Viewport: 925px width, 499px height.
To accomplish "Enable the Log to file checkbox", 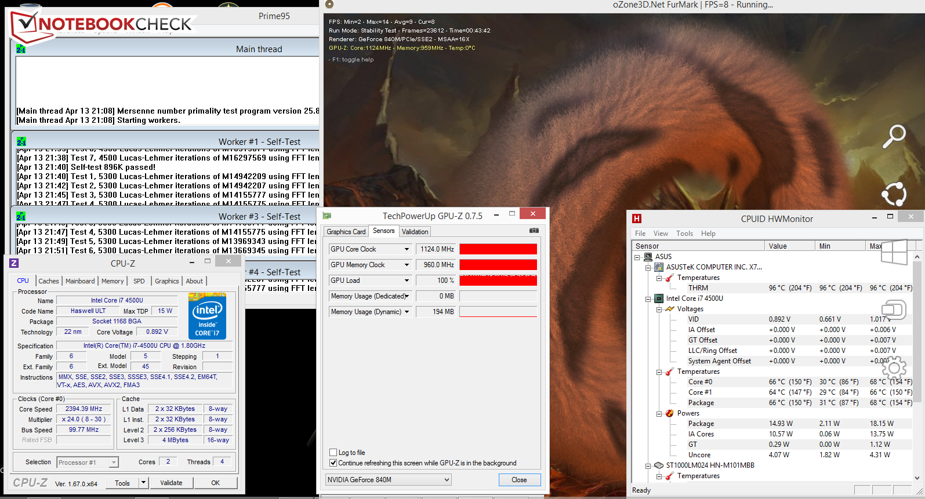I will point(333,453).
